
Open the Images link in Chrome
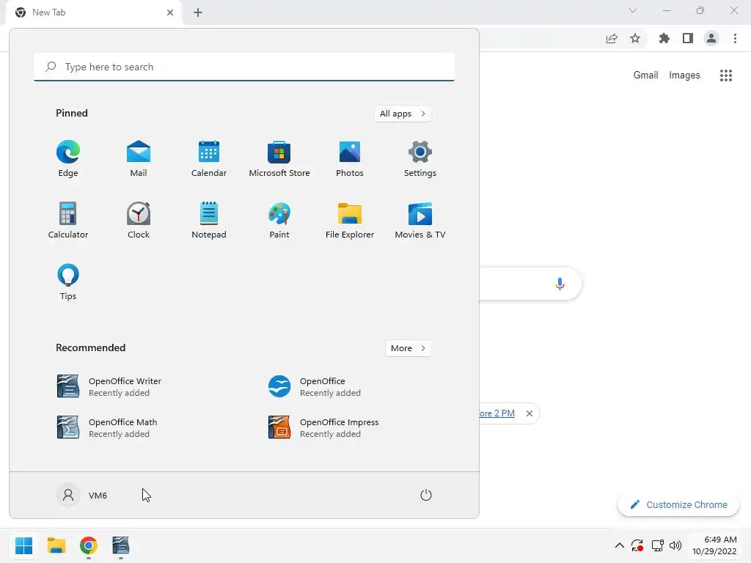click(684, 76)
